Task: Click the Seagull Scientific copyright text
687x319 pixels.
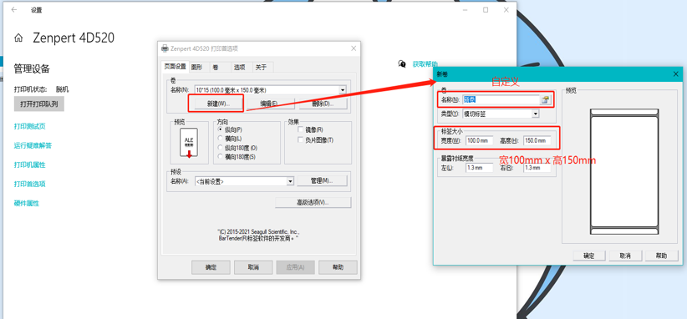Action: (x=258, y=235)
